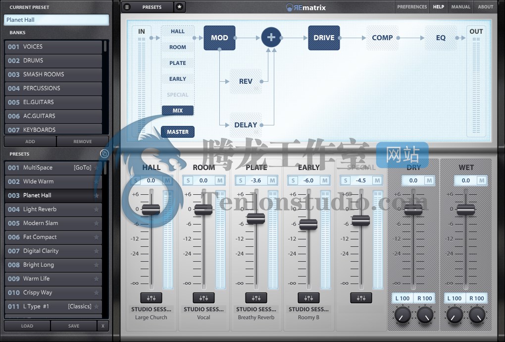
Task: Solo the ROOM channel
Action: pos(188,180)
